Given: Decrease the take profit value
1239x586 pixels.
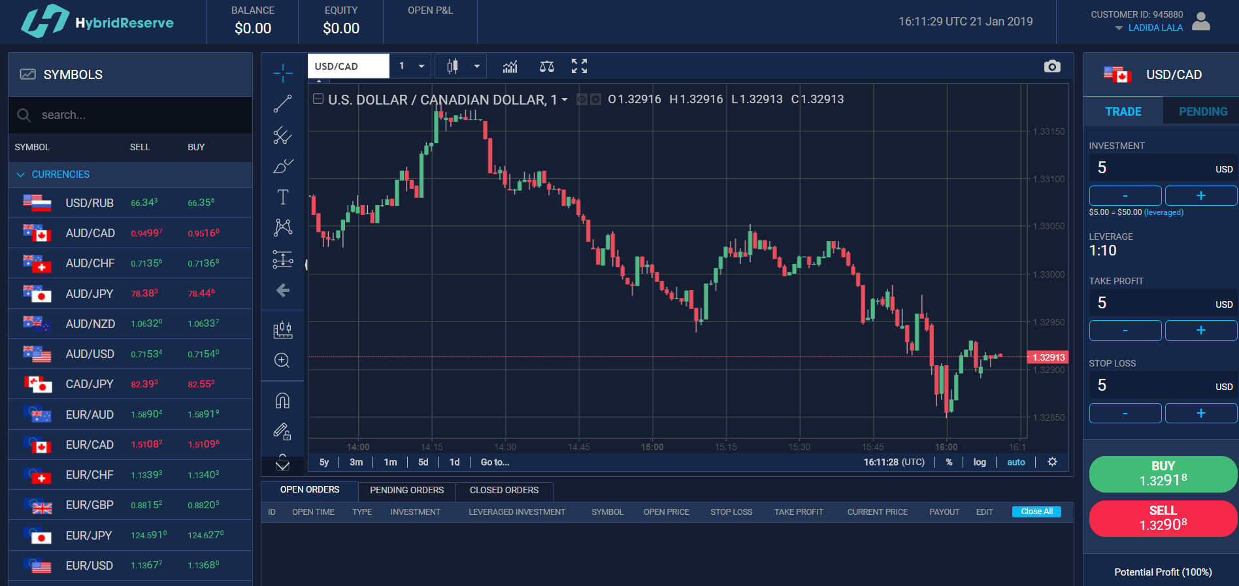Looking at the screenshot, I should coord(1125,331).
